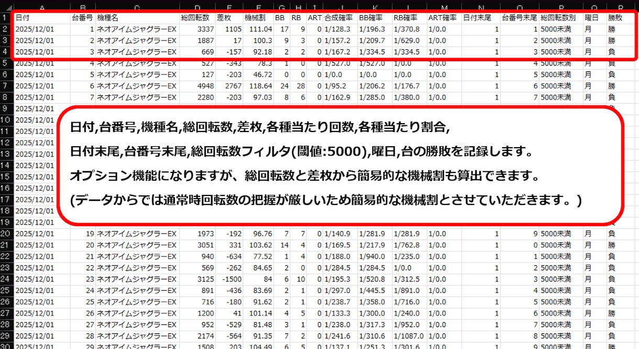Select the cell showing 100.3

[258, 40]
